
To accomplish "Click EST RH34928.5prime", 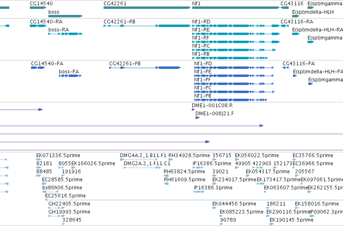I will 189,156.
